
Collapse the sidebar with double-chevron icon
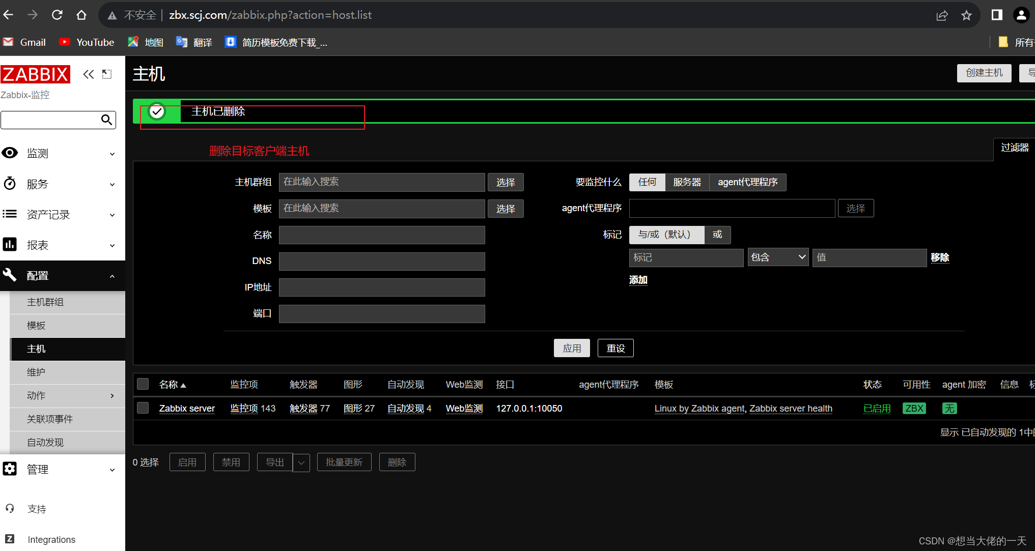[89, 74]
